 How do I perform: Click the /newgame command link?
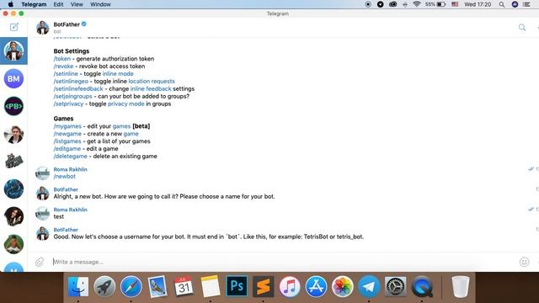click(67, 134)
